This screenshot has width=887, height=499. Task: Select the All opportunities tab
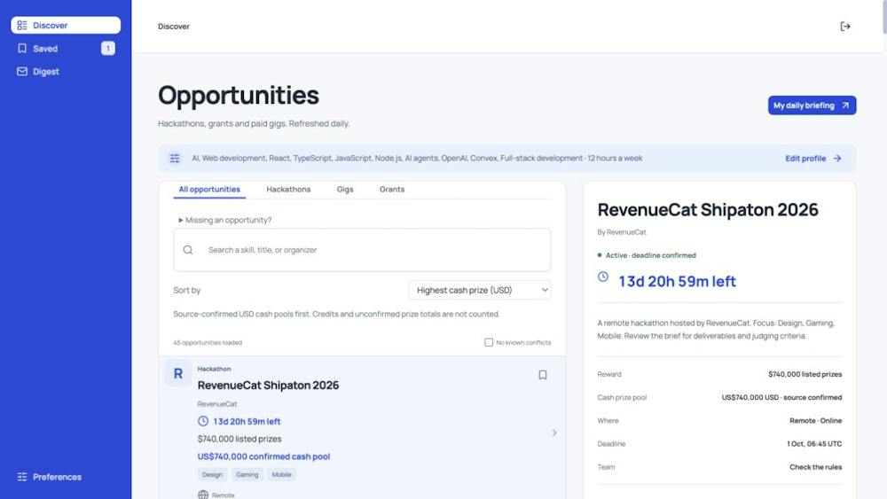click(x=209, y=190)
